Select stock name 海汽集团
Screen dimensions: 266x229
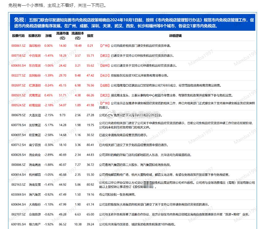35,195
